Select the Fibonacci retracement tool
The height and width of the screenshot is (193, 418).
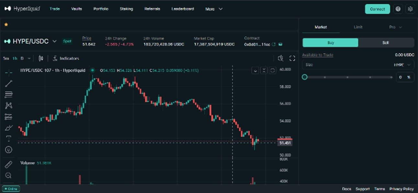tap(9, 94)
